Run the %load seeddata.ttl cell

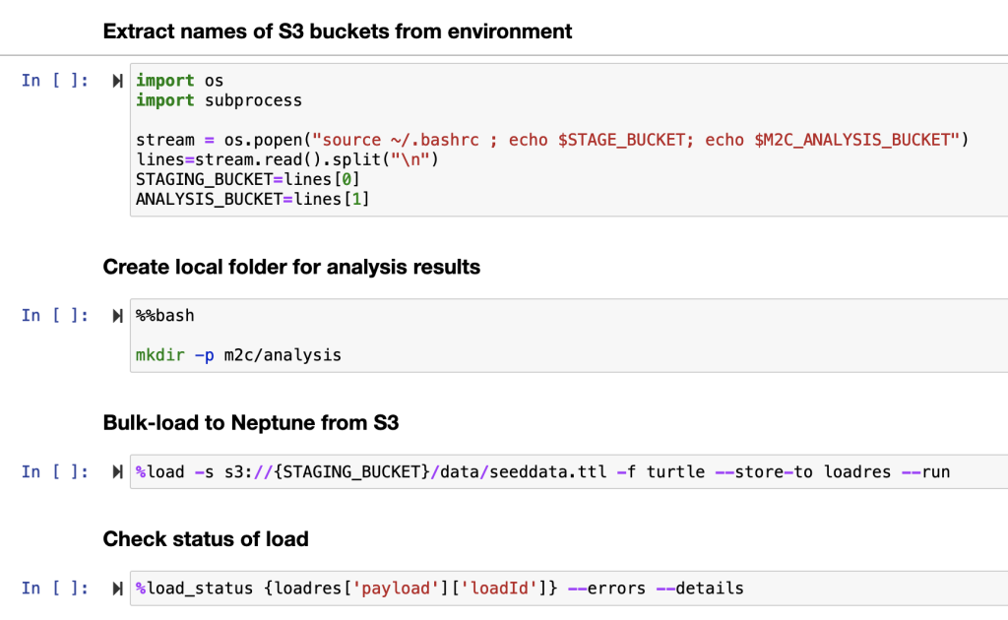[x=117, y=472]
